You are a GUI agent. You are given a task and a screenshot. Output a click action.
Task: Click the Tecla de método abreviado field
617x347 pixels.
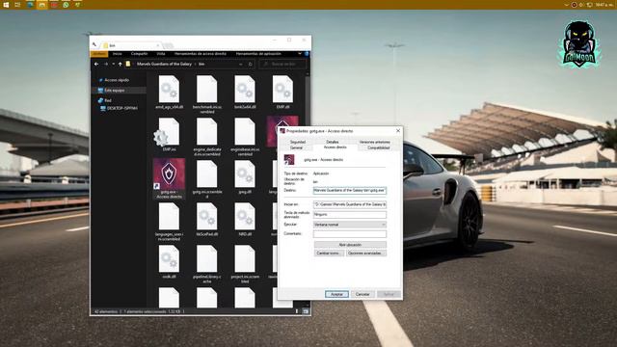[349, 214]
